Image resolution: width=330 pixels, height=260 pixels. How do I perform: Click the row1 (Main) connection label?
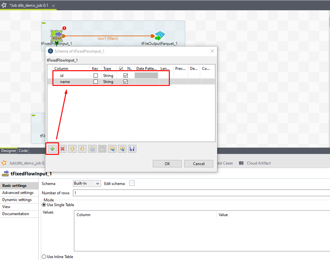click(108, 38)
